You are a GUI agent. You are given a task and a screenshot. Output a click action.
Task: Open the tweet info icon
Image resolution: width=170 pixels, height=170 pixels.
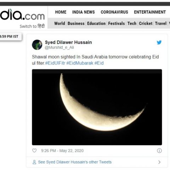tap(159, 151)
